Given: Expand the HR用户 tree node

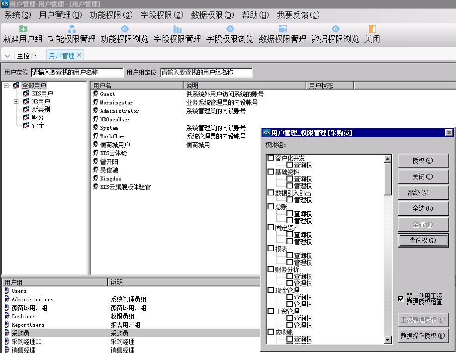Looking at the screenshot, I should click(16, 101).
